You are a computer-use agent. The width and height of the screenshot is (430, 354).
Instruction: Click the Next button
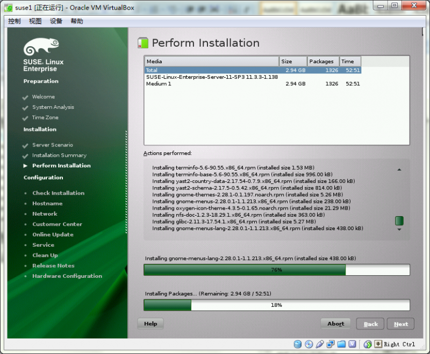click(400, 323)
